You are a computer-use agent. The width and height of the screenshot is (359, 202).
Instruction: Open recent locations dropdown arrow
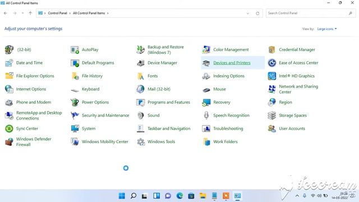pyautogui.click(x=22, y=13)
